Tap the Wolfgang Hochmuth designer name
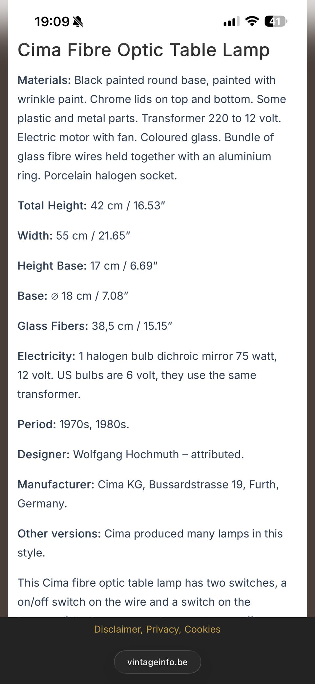 click(126, 455)
